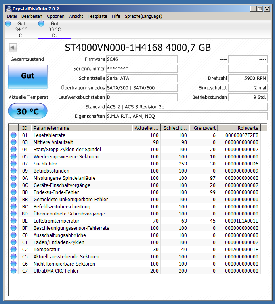This screenshot has width=275, height=304.
Task: Click status orb of Ende-zu-Ende-Fehler row
Action: click(x=13, y=192)
